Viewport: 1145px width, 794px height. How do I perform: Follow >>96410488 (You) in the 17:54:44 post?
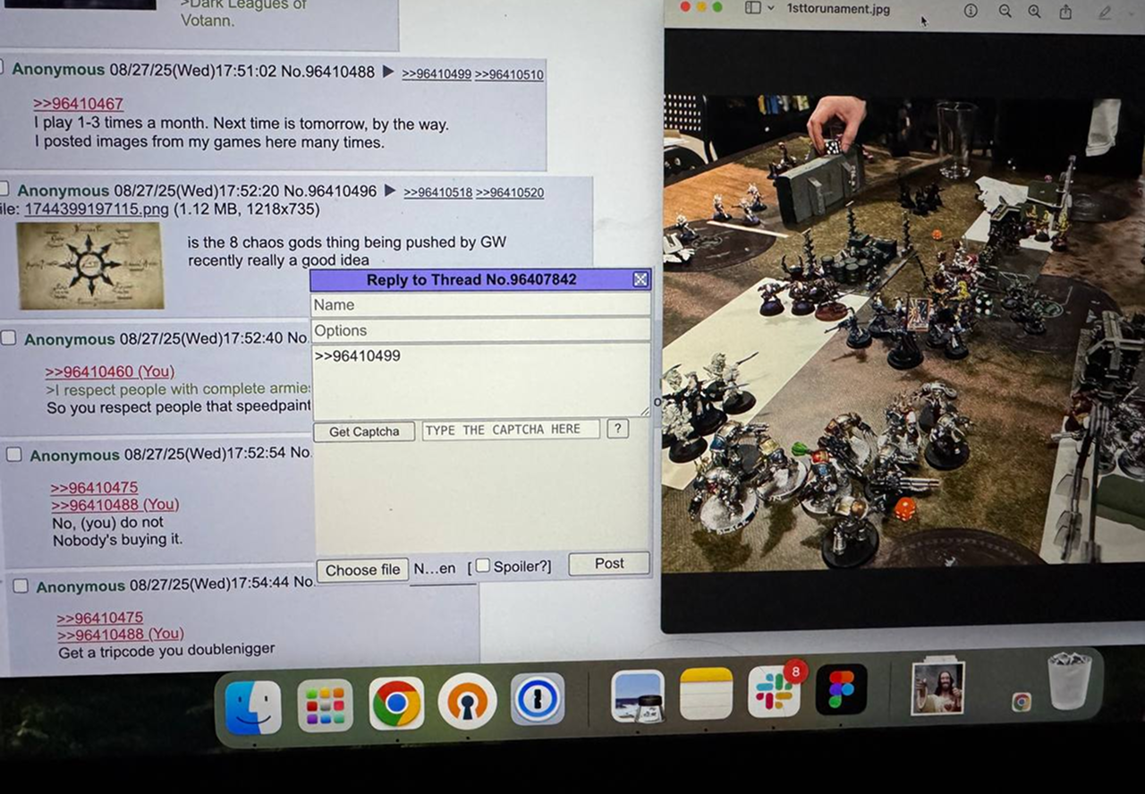[121, 635]
